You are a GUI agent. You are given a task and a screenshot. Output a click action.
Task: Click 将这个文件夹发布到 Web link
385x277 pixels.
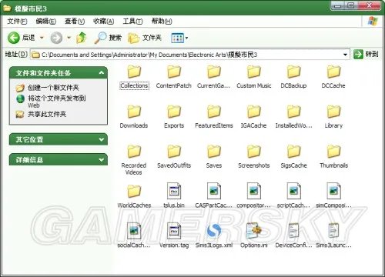pyautogui.click(x=57, y=102)
